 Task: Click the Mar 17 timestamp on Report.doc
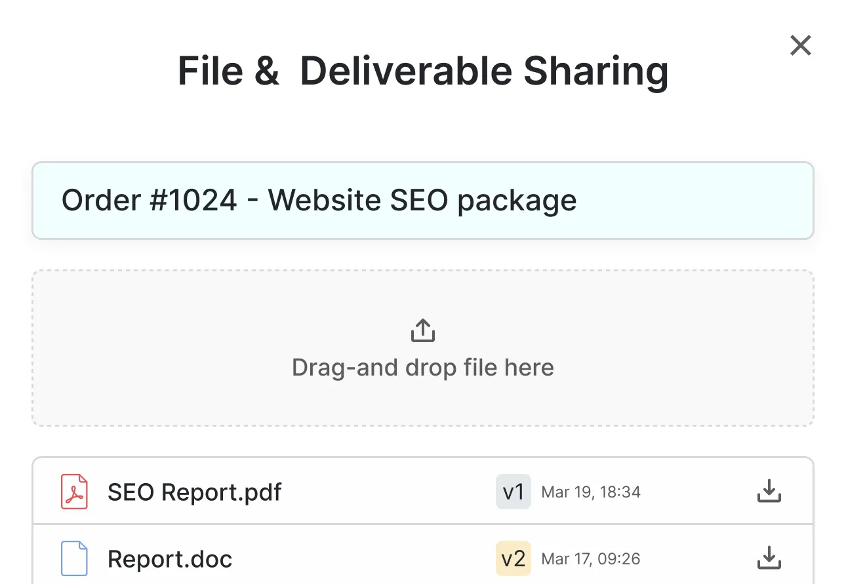click(x=590, y=558)
